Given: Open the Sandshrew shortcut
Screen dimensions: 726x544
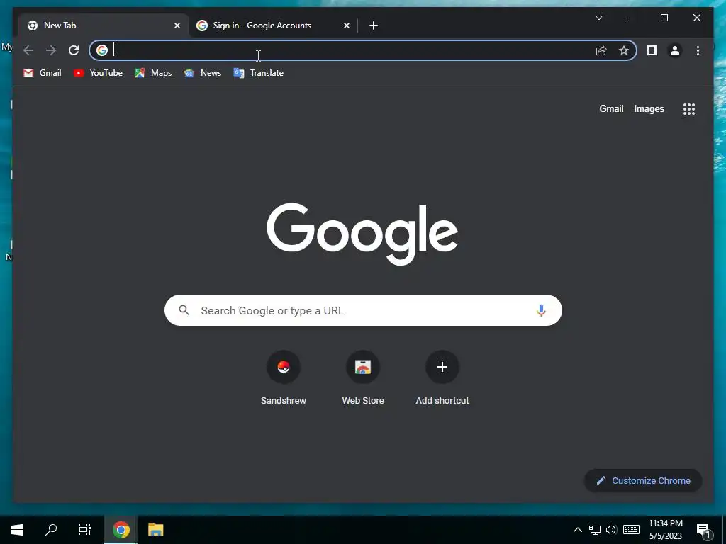Looking at the screenshot, I should pos(284,378).
